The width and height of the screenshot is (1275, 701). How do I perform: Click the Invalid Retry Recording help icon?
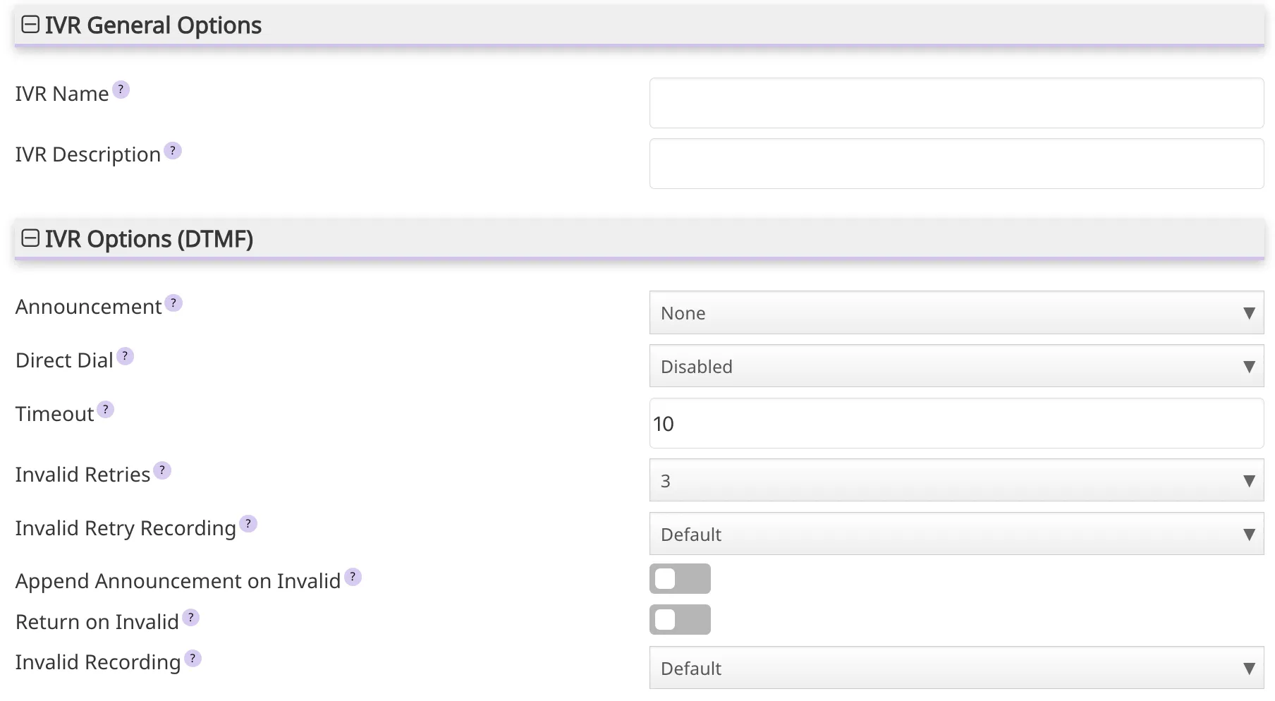pos(249,523)
